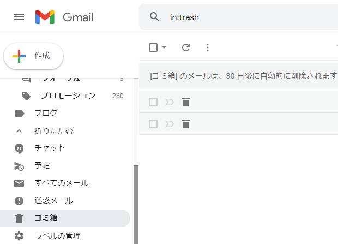The image size is (338, 244).
Task: Open ラベルの管理 label settings
Action: coord(57,236)
